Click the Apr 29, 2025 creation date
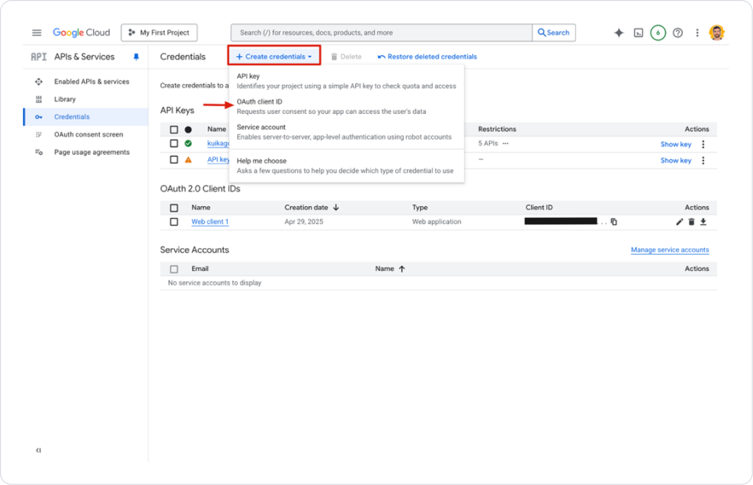Image resolution: width=753 pixels, height=485 pixels. click(x=304, y=222)
